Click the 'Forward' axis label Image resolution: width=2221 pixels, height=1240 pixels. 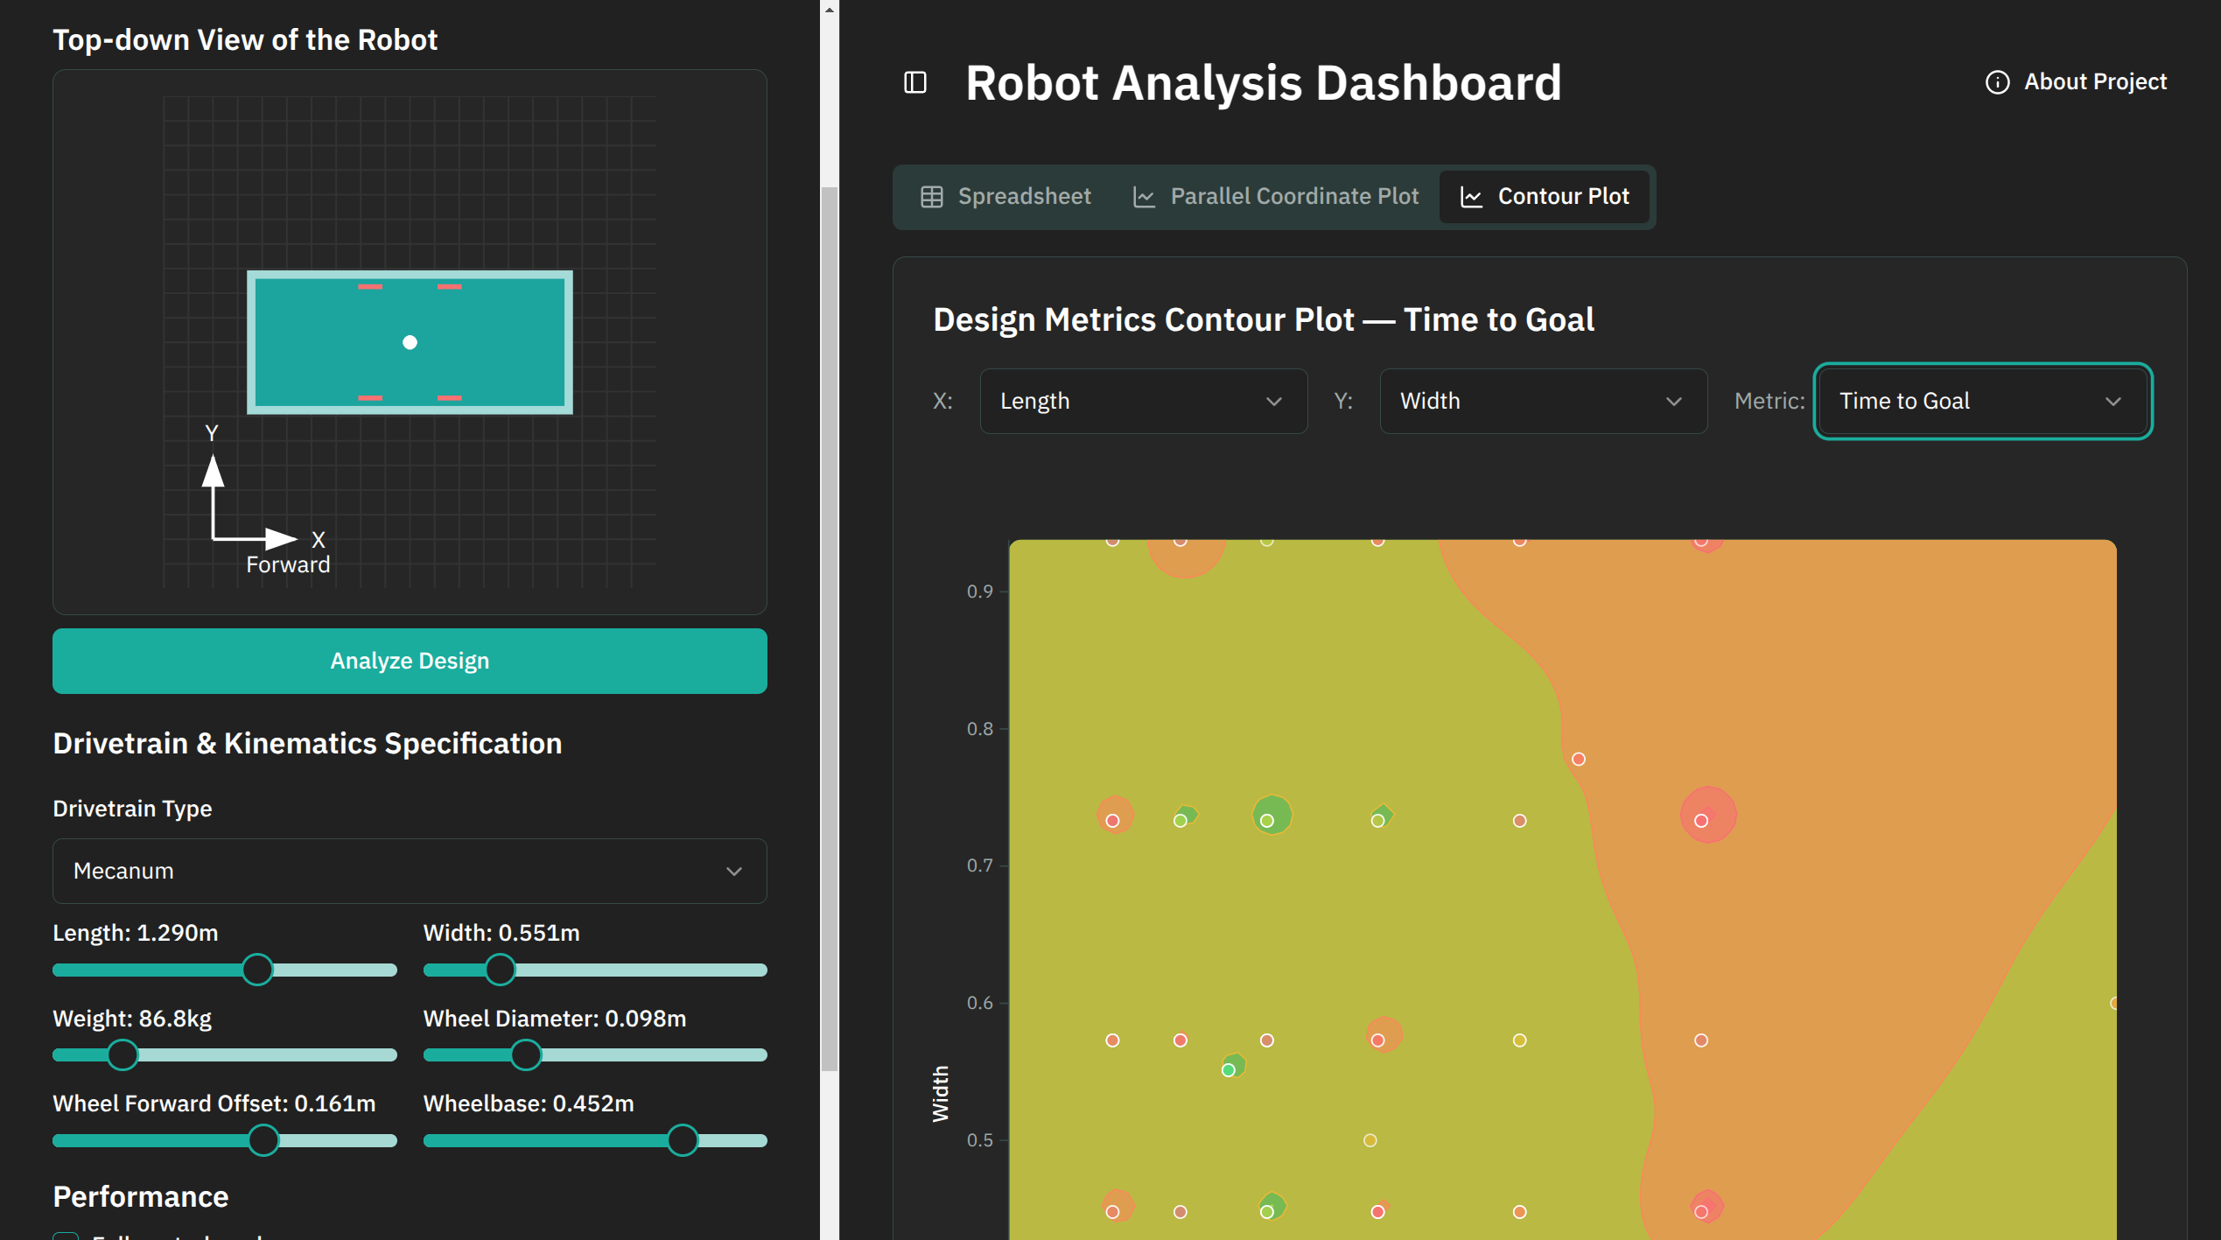[288, 565]
